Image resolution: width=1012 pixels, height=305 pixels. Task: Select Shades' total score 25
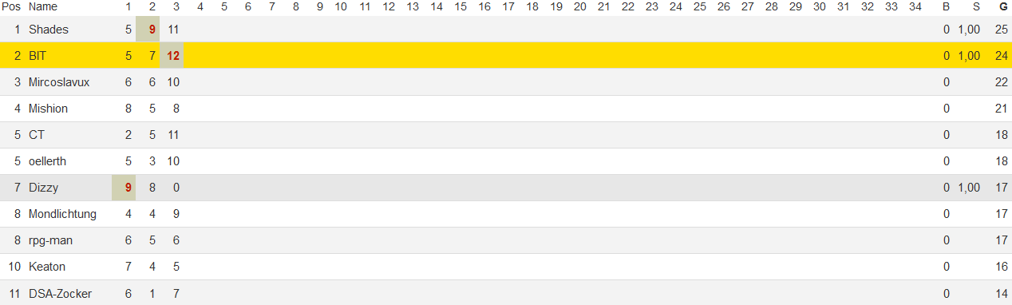(1002, 30)
